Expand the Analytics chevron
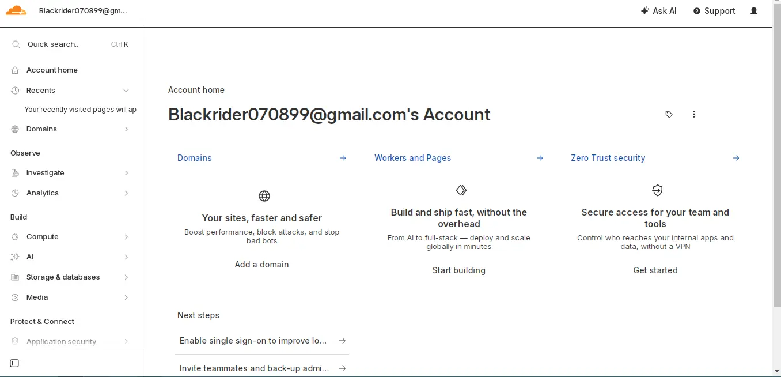781x377 pixels. (x=126, y=193)
